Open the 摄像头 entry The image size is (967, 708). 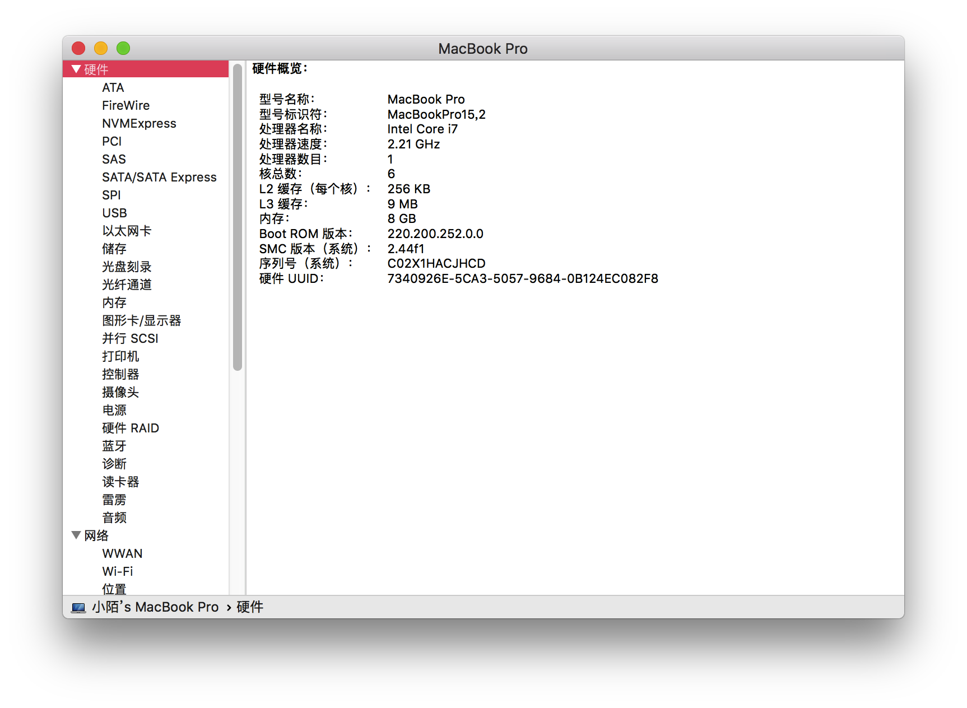pos(120,392)
